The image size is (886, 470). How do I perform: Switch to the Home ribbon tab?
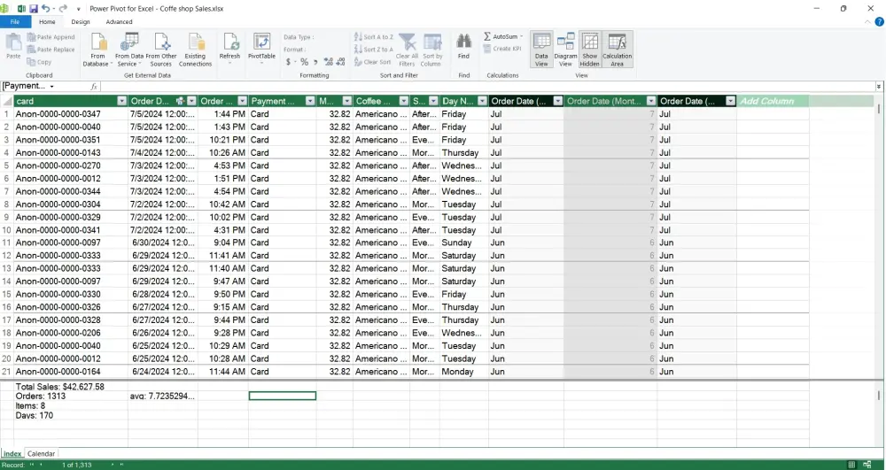pos(47,22)
